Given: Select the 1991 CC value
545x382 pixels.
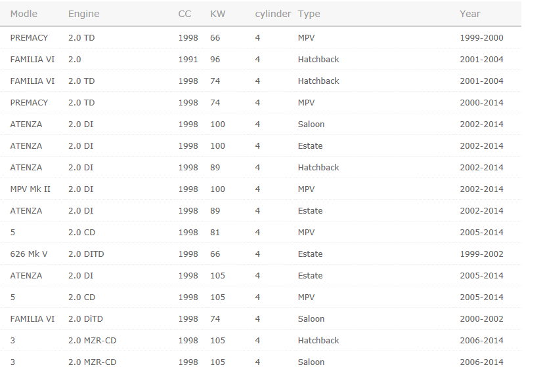Looking at the screenshot, I should 188,60.
